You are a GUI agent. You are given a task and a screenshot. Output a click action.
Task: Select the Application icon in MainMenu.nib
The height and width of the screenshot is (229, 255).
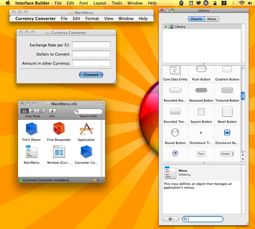[x=87, y=129]
